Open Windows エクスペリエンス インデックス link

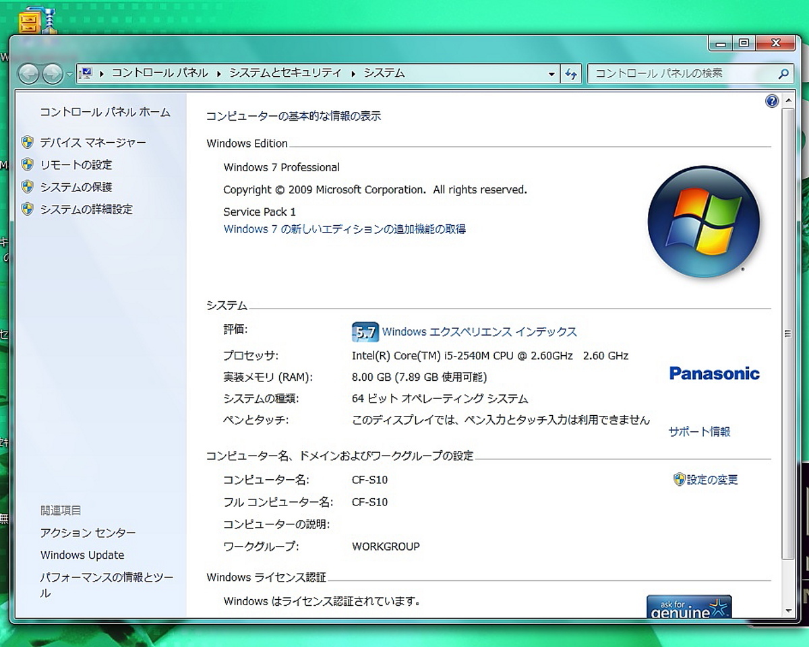479,332
